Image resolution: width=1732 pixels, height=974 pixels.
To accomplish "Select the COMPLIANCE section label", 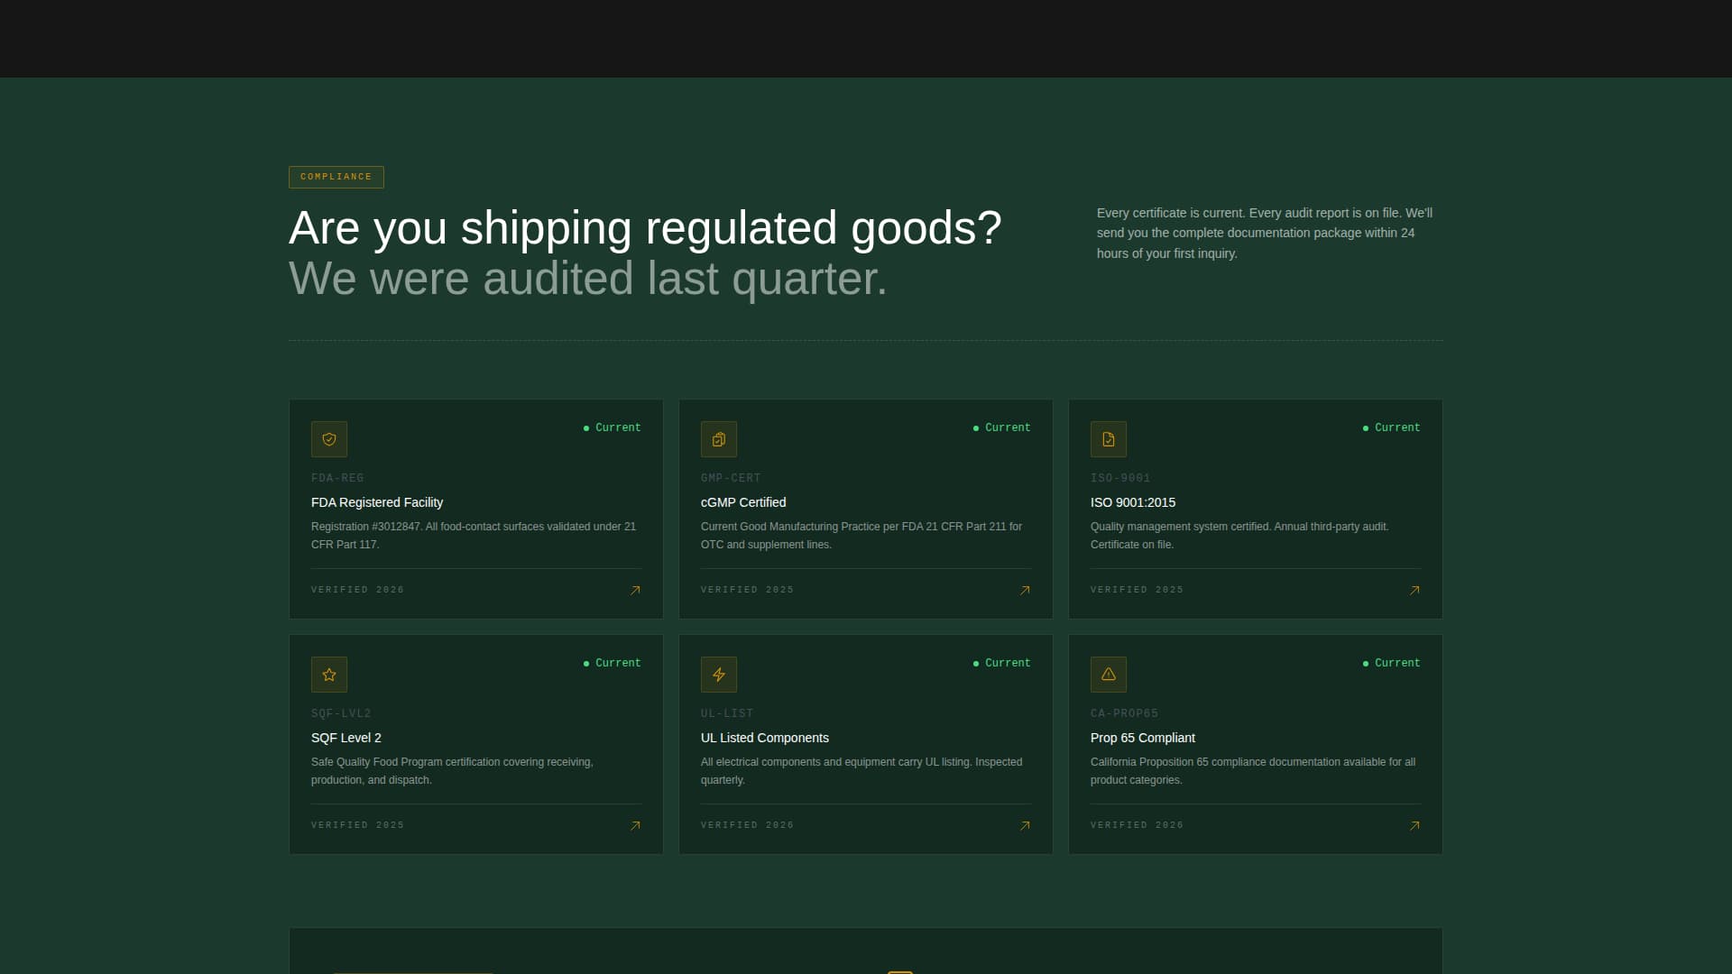I will coord(336,177).
